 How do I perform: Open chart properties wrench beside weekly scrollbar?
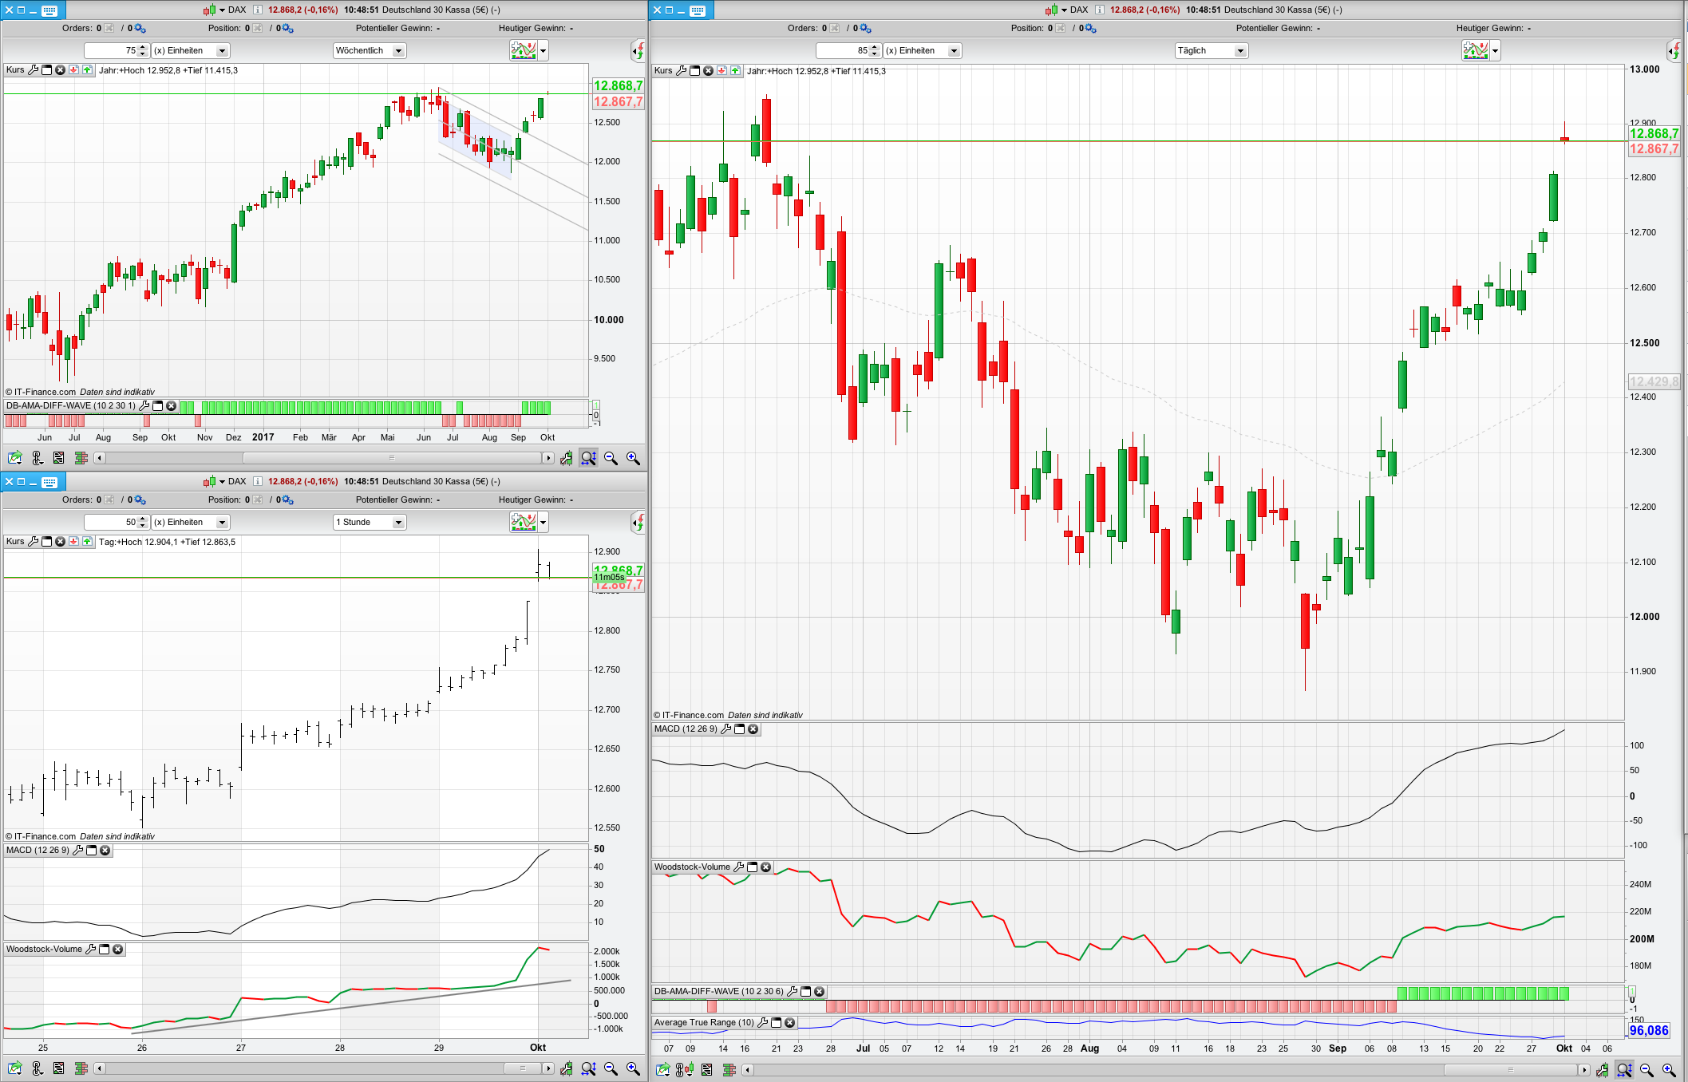(566, 458)
